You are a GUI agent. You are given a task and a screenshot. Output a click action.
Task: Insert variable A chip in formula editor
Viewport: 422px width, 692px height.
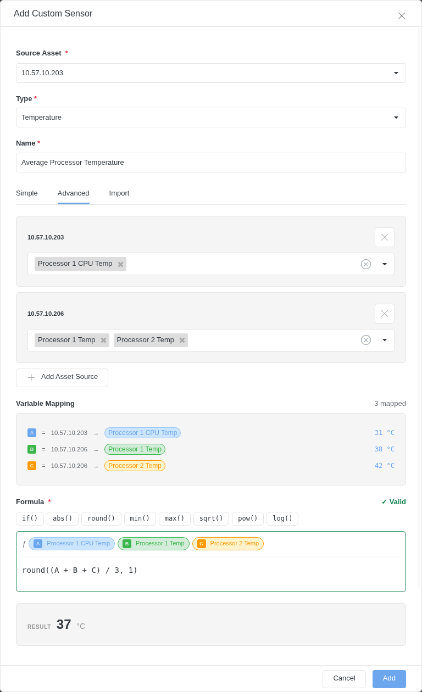pos(71,544)
